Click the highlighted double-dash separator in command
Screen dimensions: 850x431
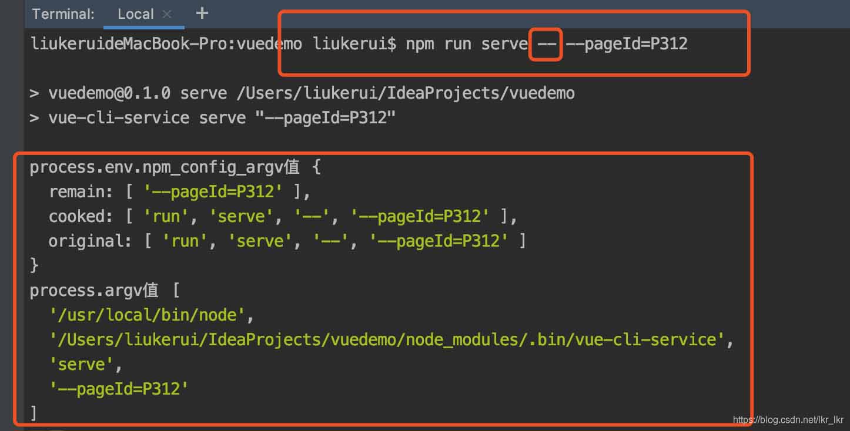coord(547,44)
